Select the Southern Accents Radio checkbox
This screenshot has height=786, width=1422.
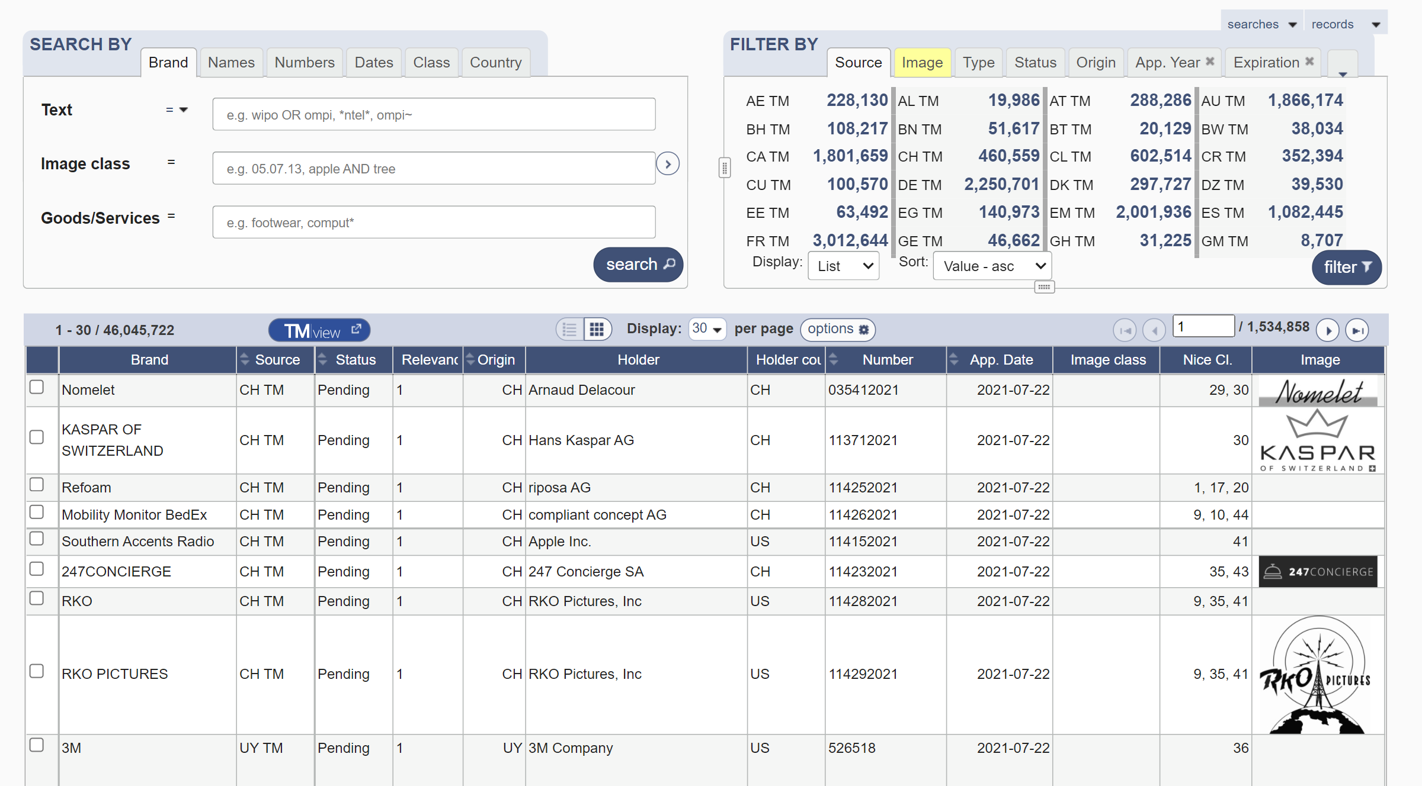37,539
